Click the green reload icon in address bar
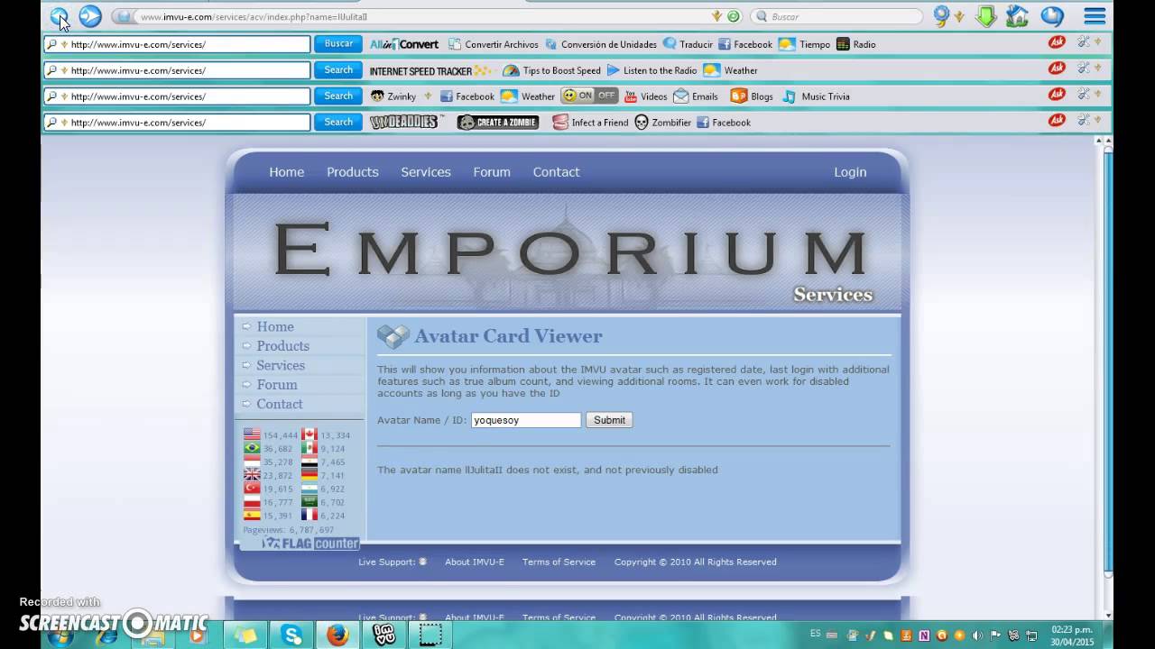Image resolution: width=1155 pixels, height=649 pixels. pyautogui.click(x=734, y=16)
